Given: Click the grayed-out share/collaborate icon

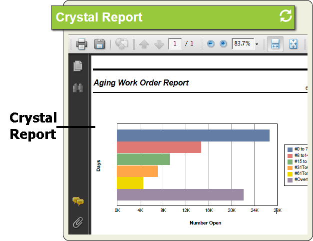Looking at the screenshot, I should point(122,43).
